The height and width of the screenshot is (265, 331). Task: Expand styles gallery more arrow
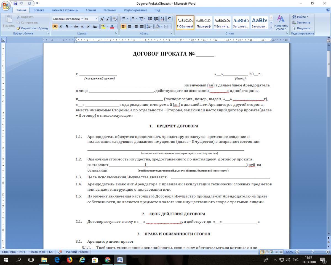271,27
